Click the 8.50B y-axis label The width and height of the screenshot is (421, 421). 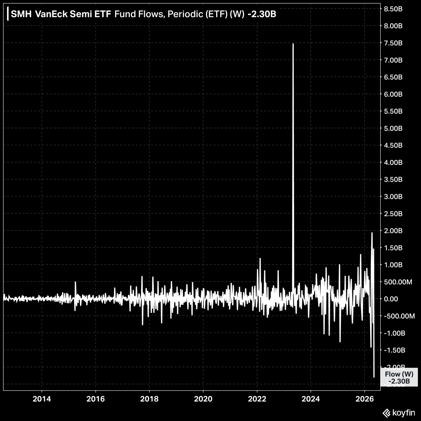[394, 9]
